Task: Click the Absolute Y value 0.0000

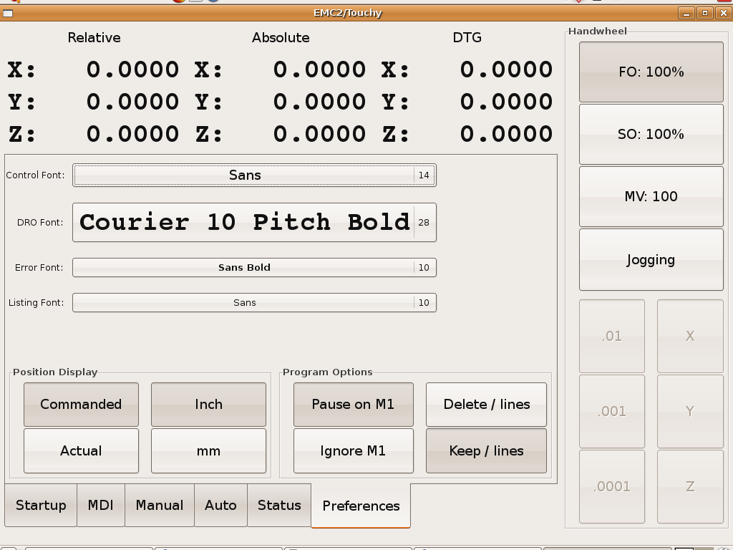Action: point(319,102)
